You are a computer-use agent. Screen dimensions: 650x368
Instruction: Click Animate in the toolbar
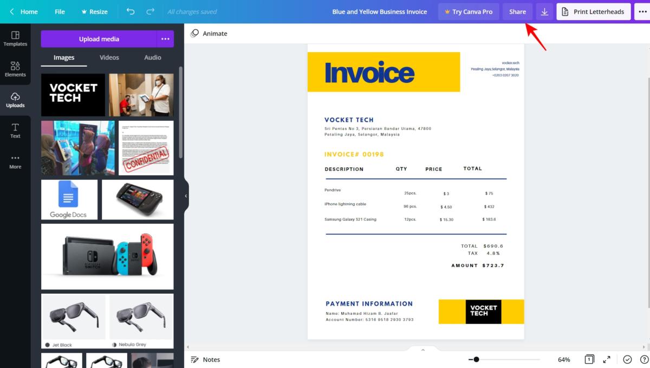click(x=209, y=34)
